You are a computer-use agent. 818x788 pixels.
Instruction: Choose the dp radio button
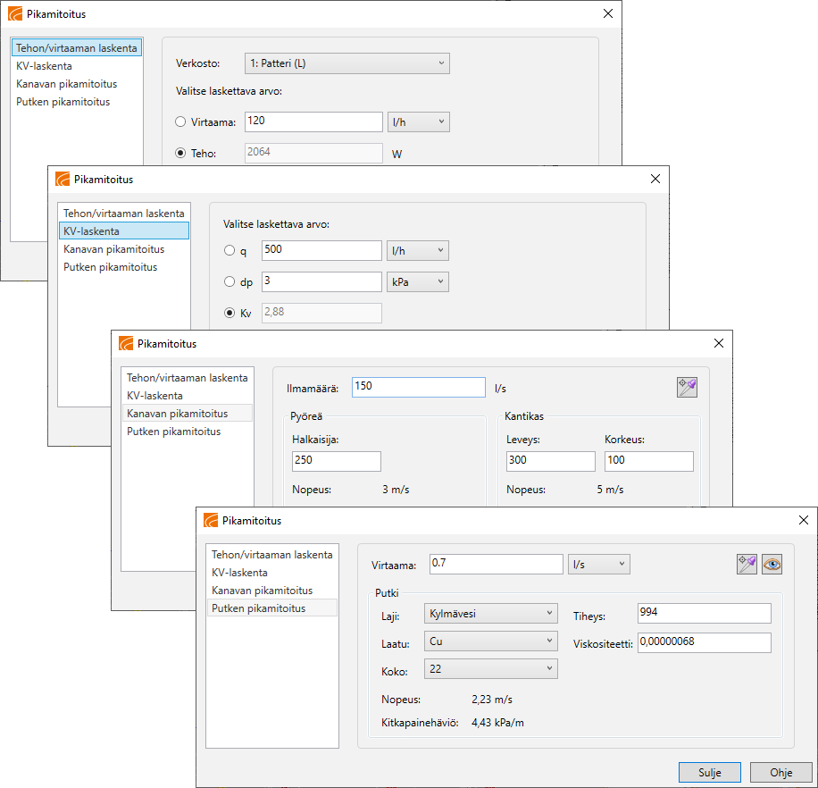coord(230,282)
